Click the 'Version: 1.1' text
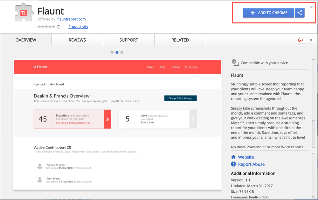Viewport: 318px width, 200px height. click(240, 180)
